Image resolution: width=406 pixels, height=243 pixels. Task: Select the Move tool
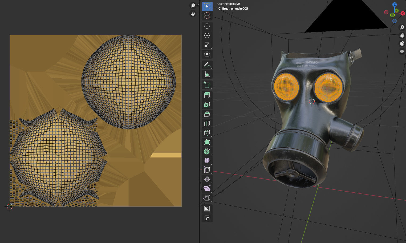(207, 26)
